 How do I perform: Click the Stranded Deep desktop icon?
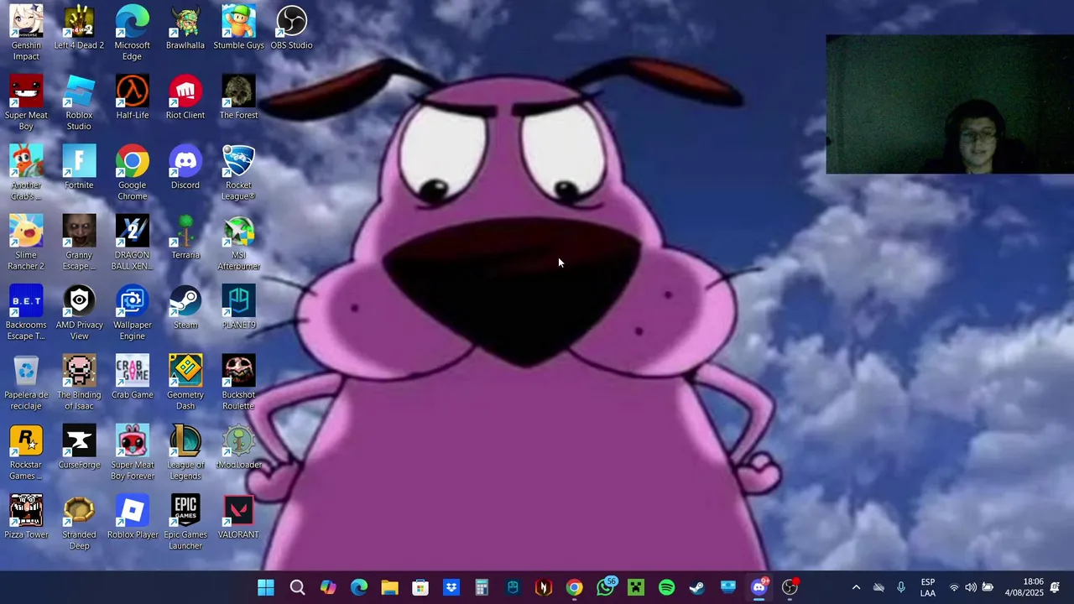click(x=79, y=523)
